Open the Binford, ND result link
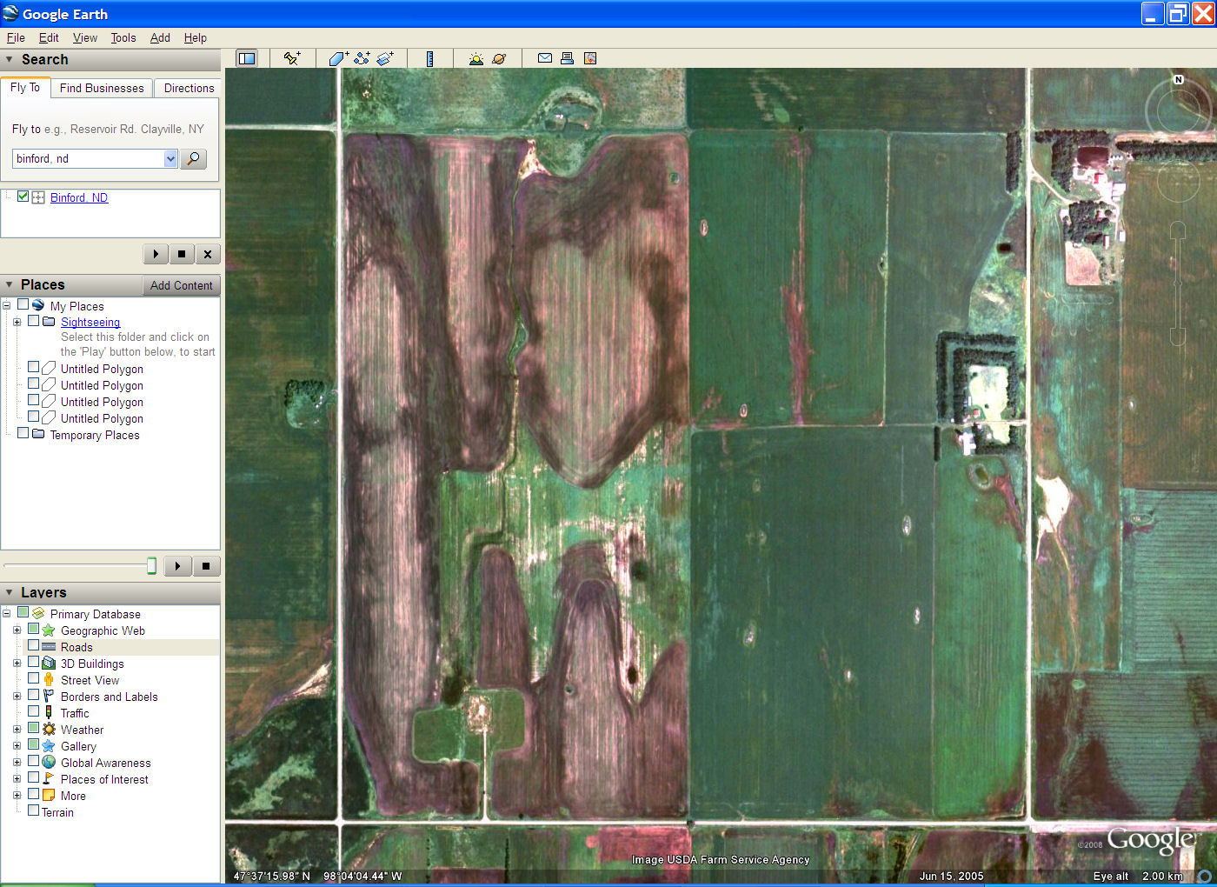The image size is (1217, 887). 79,197
